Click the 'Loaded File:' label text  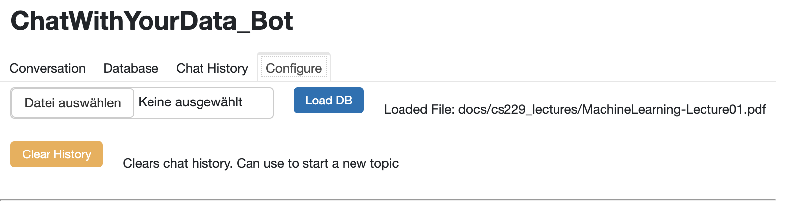419,109
